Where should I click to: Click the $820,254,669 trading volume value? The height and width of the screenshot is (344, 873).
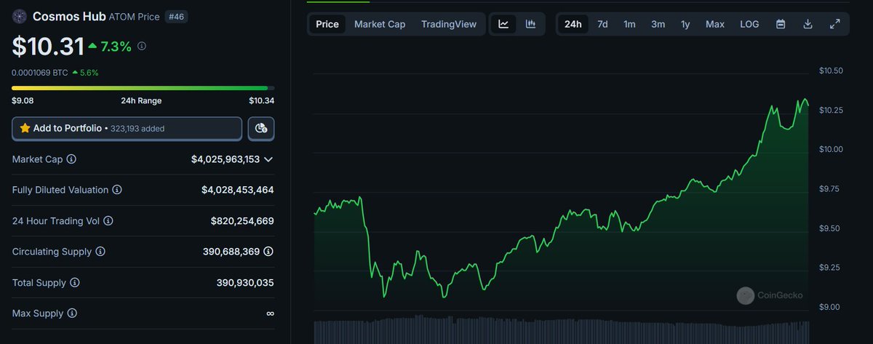tap(242, 220)
